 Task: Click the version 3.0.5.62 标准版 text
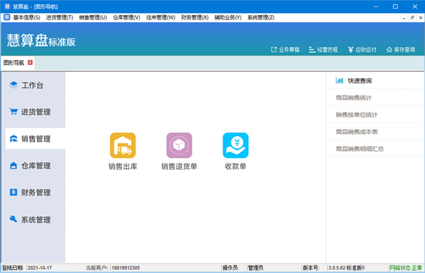(x=347, y=268)
